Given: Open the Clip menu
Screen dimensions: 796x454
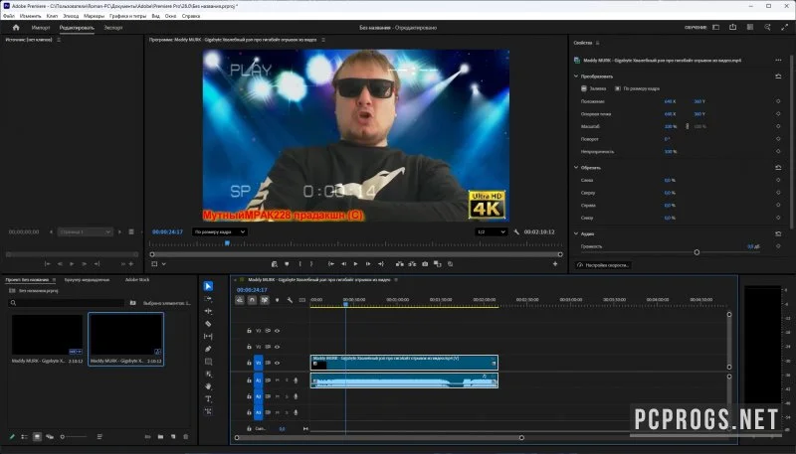Looking at the screenshot, I should (52, 16).
